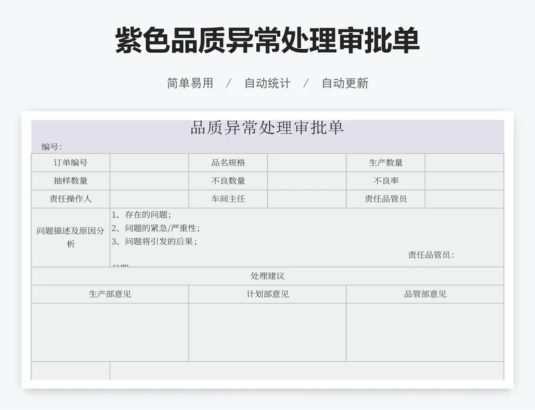Click the line 3、问题将引发的后果;
The image size is (535, 410).
154,241
